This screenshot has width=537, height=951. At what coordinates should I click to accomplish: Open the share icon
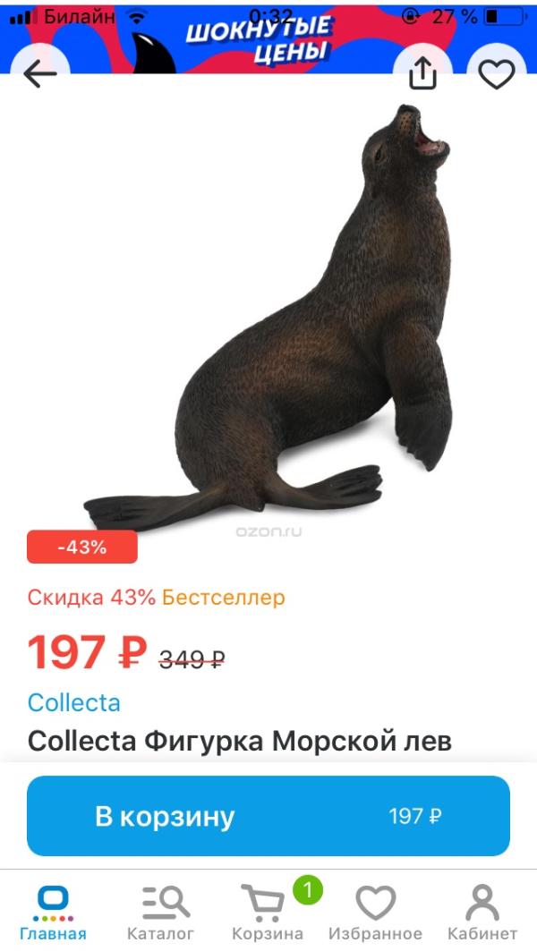[x=422, y=74]
